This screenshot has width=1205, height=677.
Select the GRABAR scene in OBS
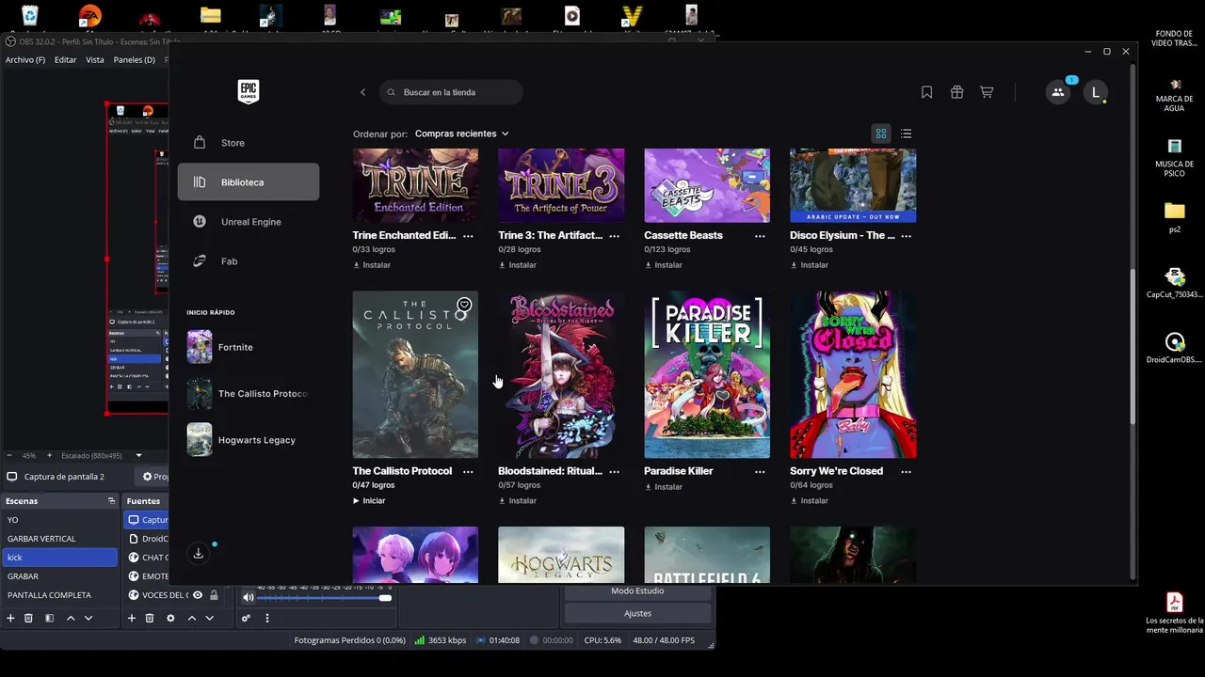click(60, 576)
